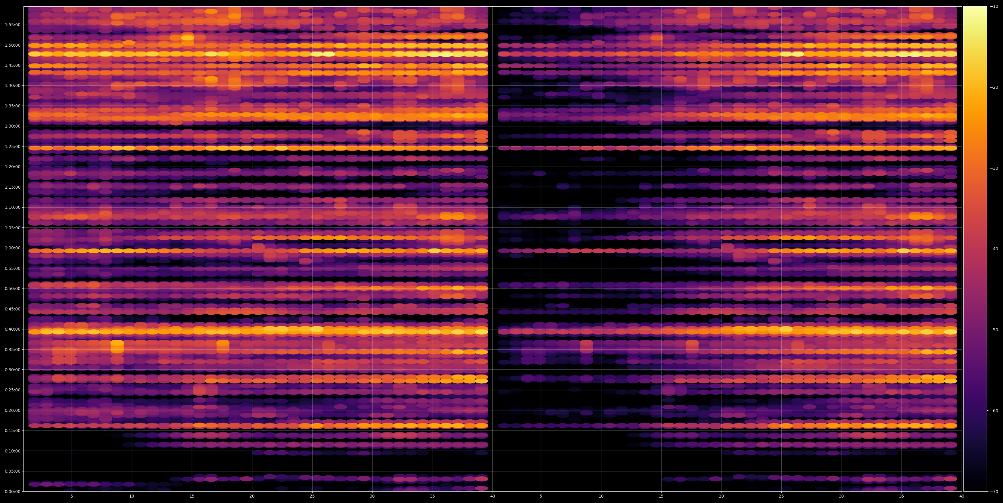
Task: Click the colorbar label -10
Action: coord(994,6)
